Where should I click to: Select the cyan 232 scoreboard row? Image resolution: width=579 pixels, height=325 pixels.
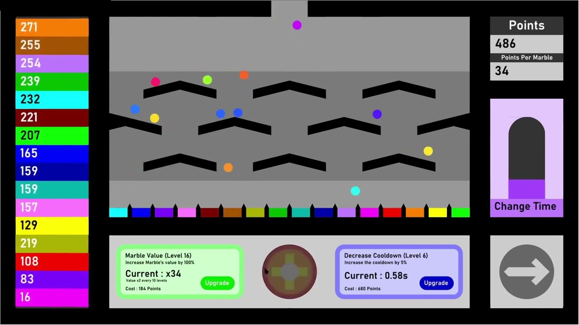pos(52,99)
